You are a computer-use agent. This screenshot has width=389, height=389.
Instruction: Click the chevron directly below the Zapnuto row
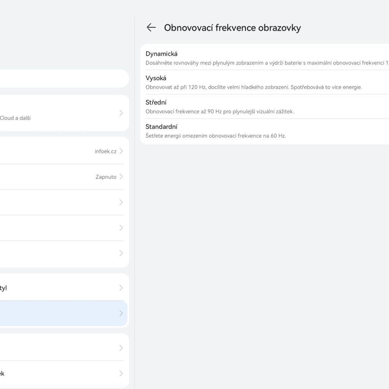pyautogui.click(x=121, y=202)
